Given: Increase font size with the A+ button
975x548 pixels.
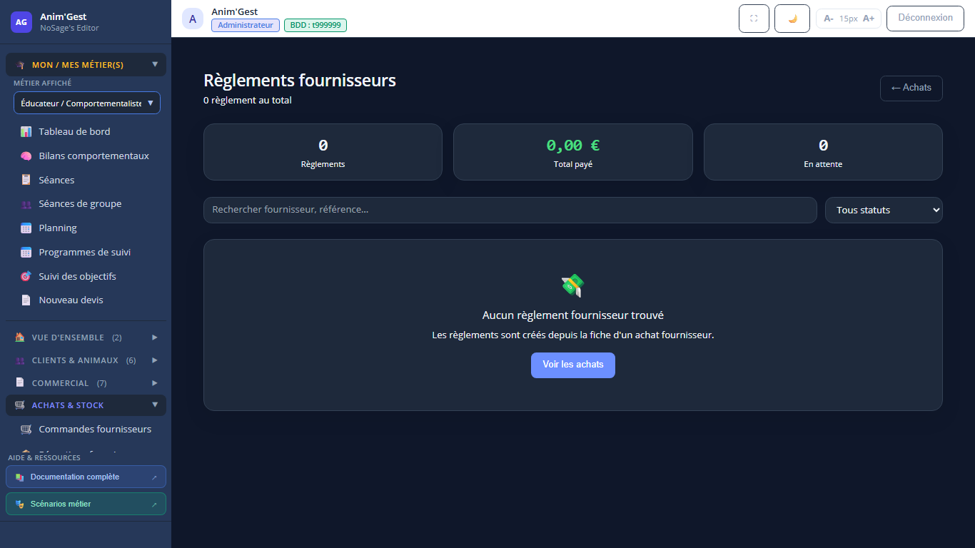Looking at the screenshot, I should point(869,19).
